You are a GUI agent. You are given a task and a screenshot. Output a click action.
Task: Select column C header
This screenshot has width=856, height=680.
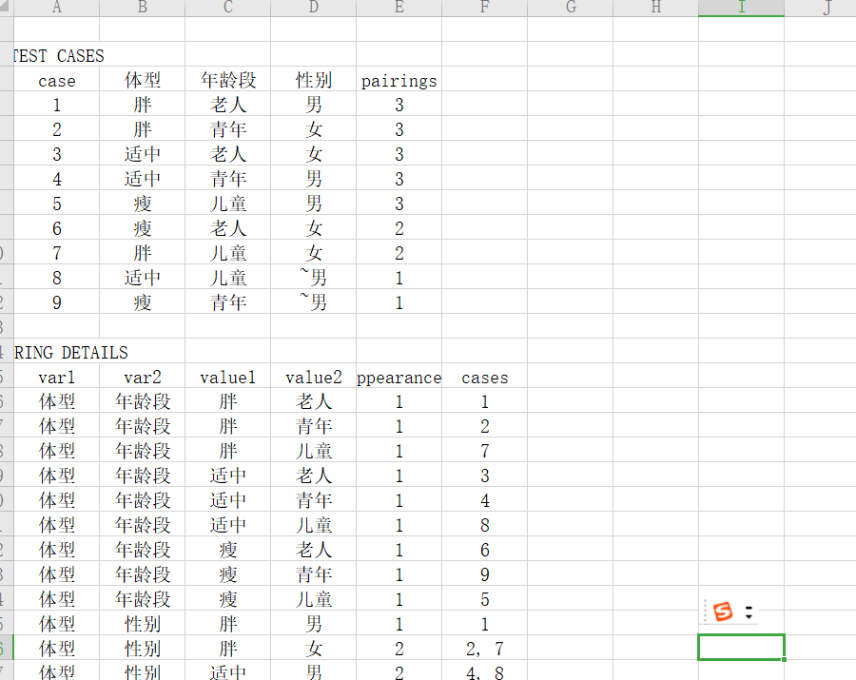pyautogui.click(x=228, y=8)
